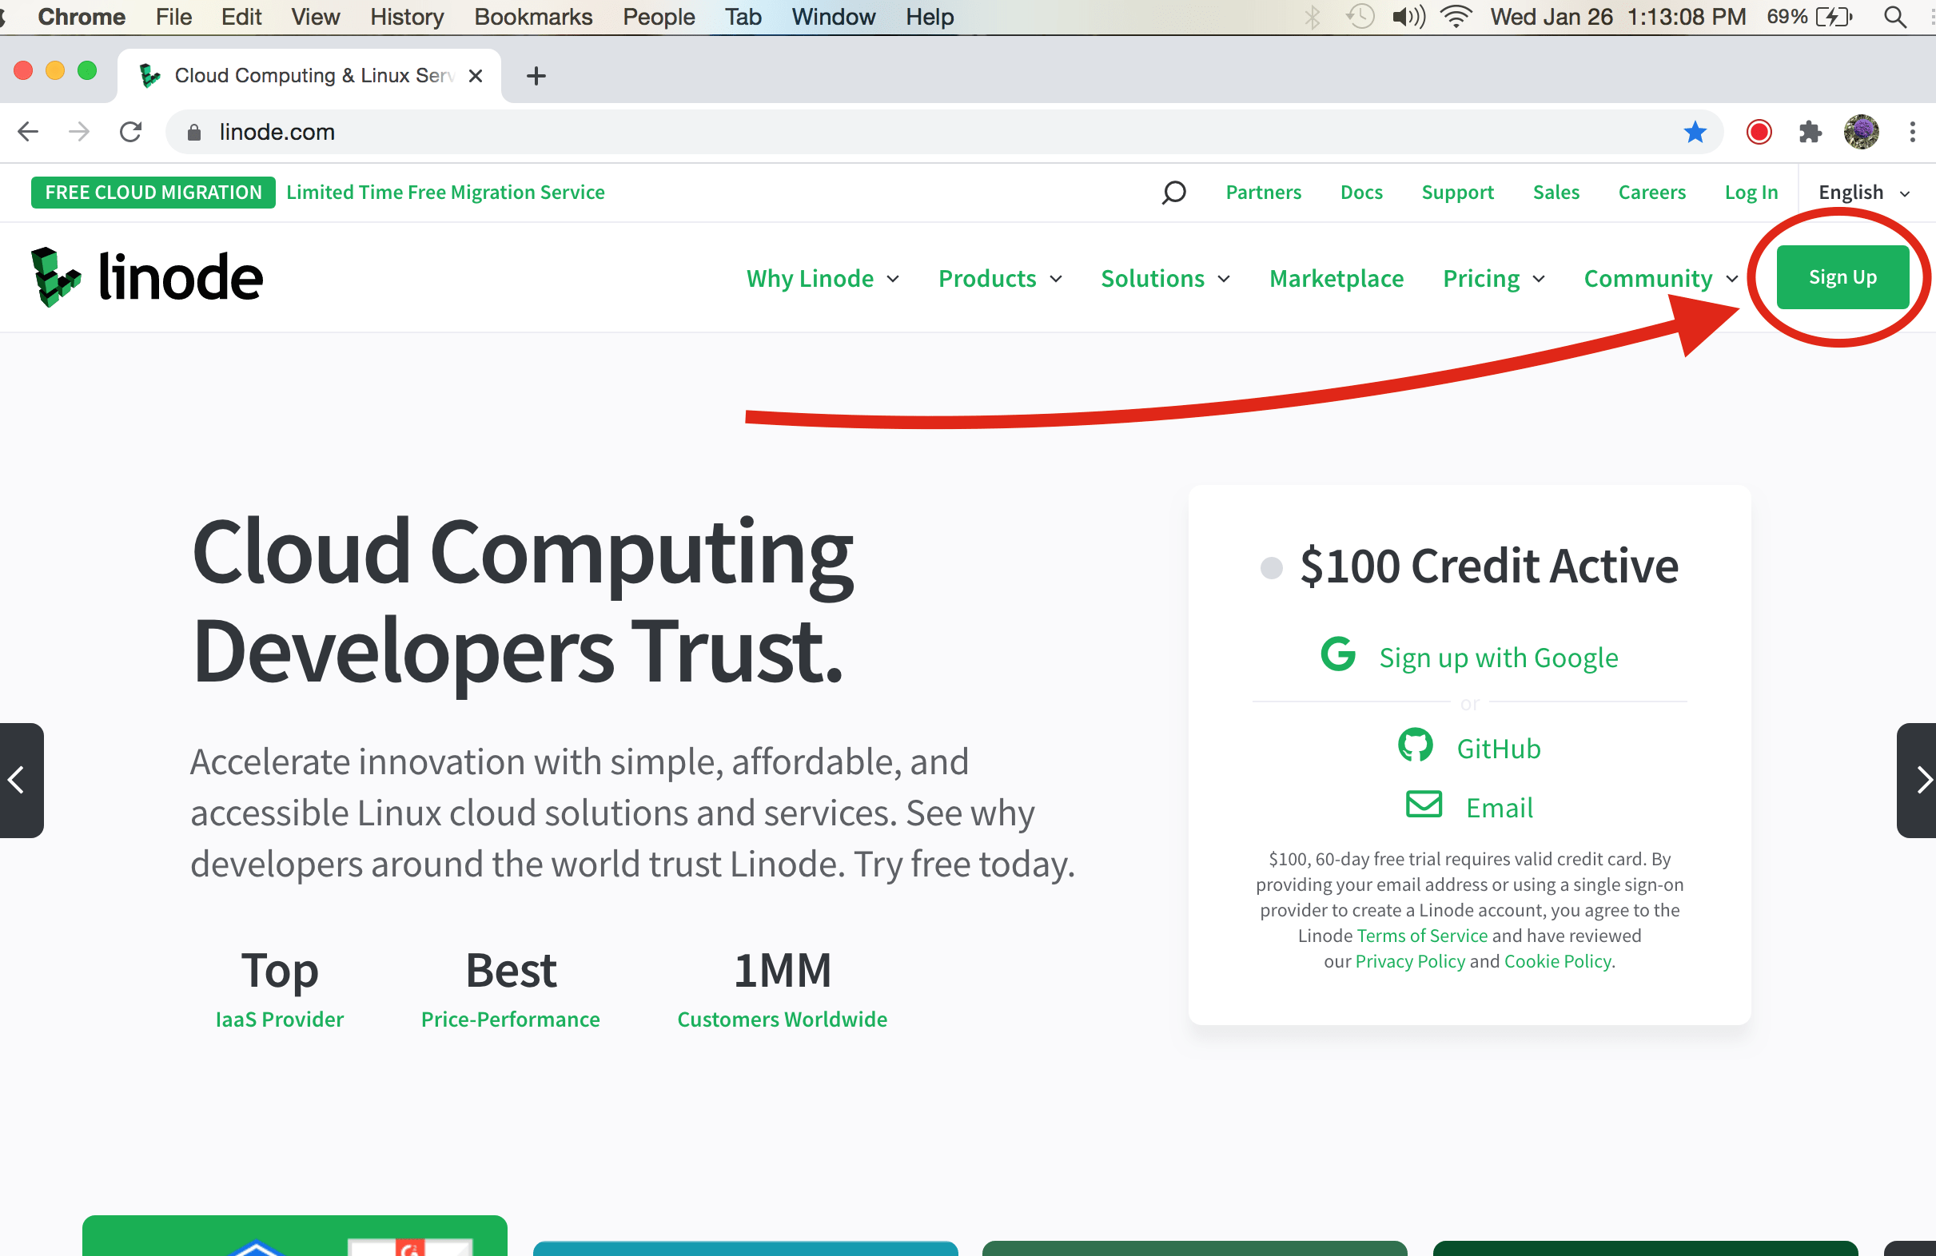The width and height of the screenshot is (1936, 1256).
Task: Open Spotlight search in the menu bar
Action: [1896, 16]
